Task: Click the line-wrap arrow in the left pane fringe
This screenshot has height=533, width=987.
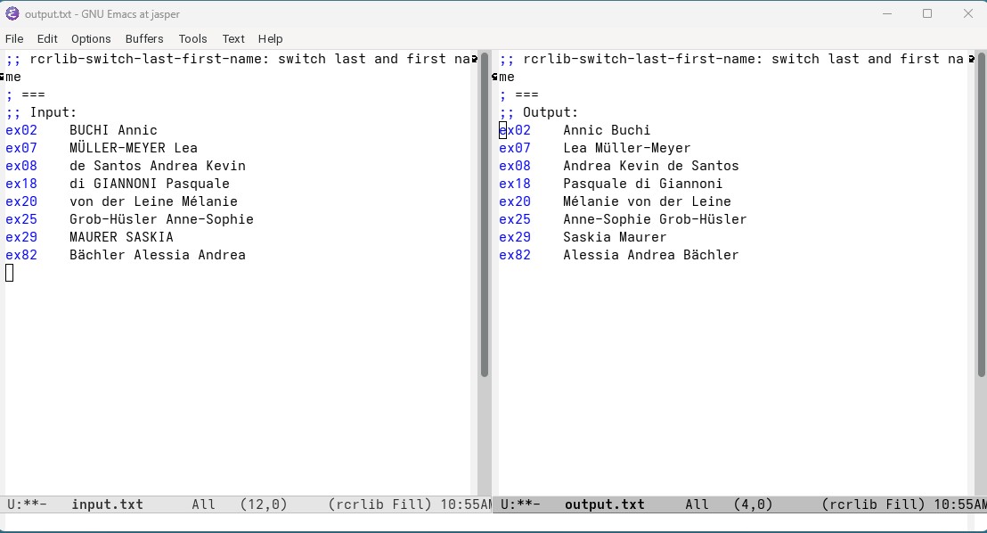Action: pos(475,59)
